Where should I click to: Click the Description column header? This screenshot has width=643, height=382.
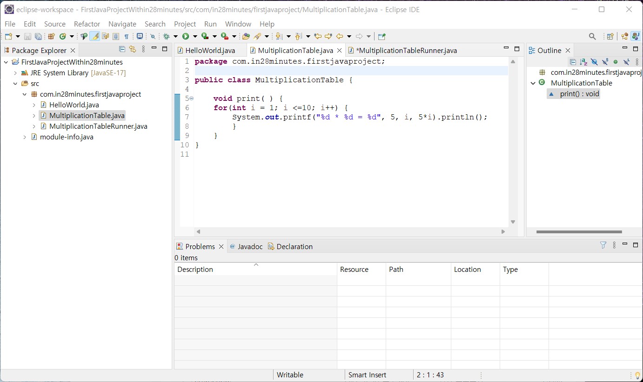pos(195,270)
